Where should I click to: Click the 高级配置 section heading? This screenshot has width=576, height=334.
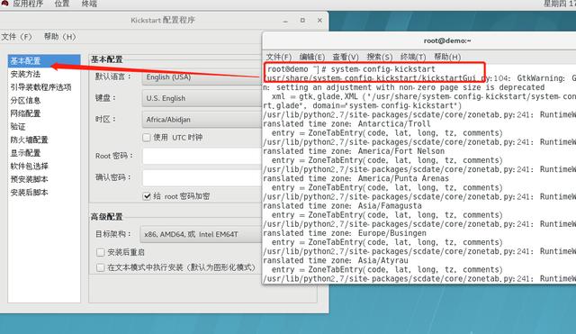coord(106,217)
